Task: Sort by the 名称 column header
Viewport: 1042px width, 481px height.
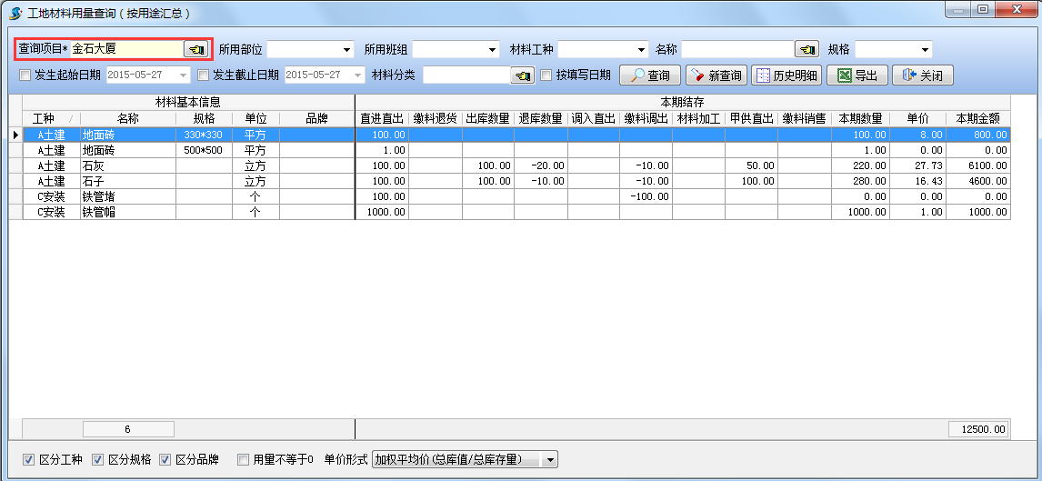Action: coord(127,118)
